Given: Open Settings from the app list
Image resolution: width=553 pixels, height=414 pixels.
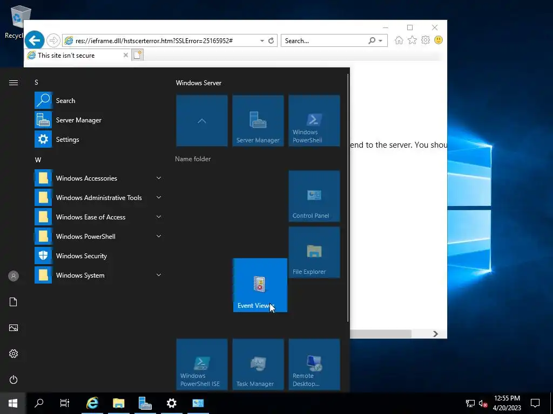Looking at the screenshot, I should pyautogui.click(x=99, y=140).
